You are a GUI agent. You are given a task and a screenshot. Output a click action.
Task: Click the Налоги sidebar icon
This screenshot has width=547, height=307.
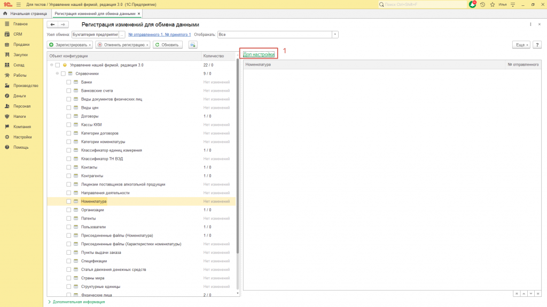pos(7,116)
